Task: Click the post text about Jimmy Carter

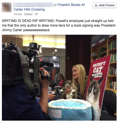Action: pyautogui.click(x=59, y=25)
